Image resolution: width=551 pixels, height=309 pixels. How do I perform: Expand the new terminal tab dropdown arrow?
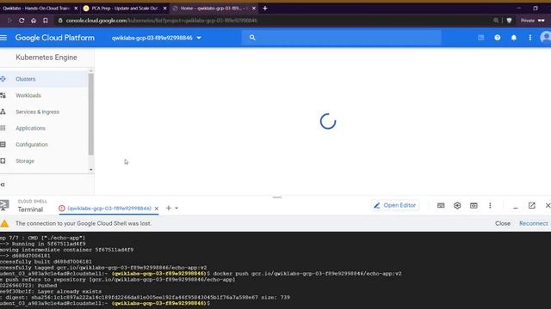click(x=176, y=208)
